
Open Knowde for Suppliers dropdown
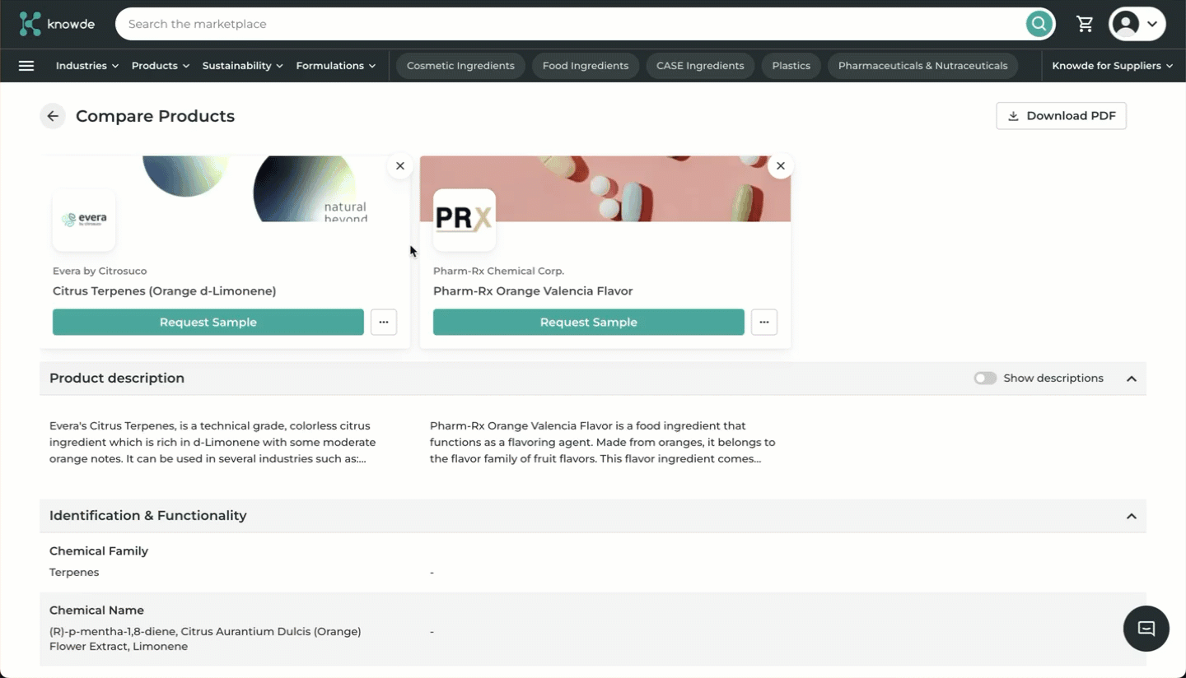point(1112,66)
